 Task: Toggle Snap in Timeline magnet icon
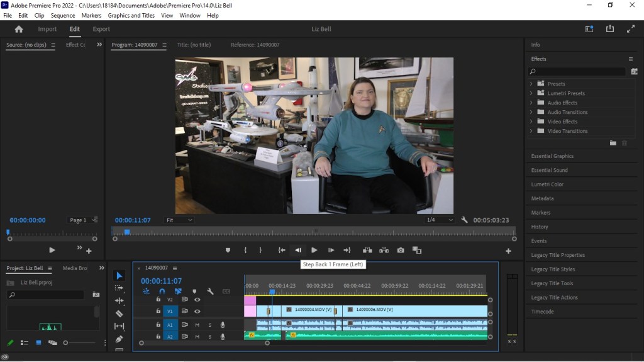point(162,291)
